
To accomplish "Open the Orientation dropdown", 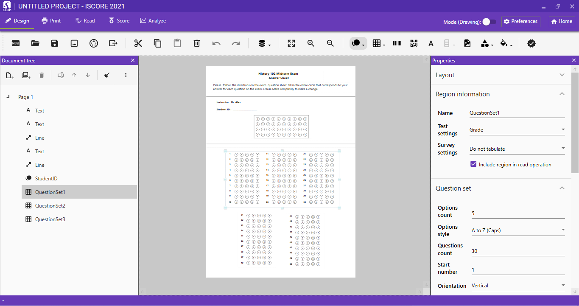I will tap(518, 286).
